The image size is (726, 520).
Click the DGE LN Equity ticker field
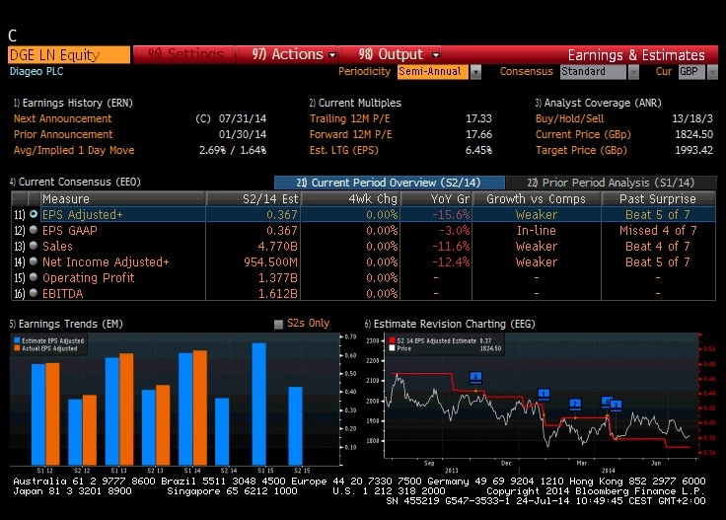tap(69, 55)
